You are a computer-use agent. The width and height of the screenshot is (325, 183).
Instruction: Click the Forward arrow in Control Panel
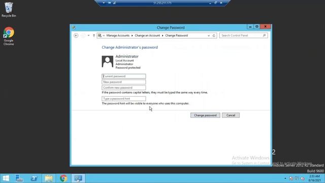click(83, 36)
